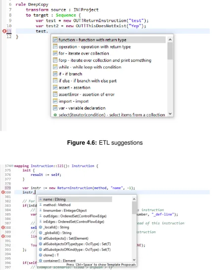212x270 pixels.
Task: Click the green dot icon beside 'select(iterator|condition)'
Action: (55, 114)
